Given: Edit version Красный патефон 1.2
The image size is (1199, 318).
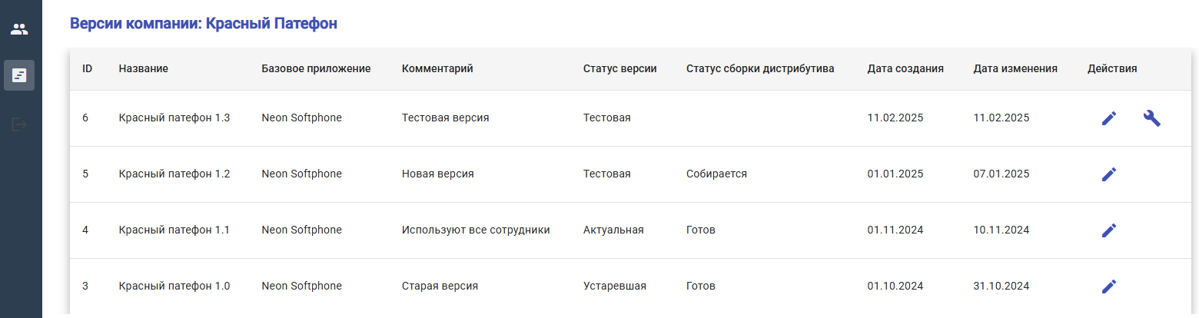Looking at the screenshot, I should point(1108,174).
